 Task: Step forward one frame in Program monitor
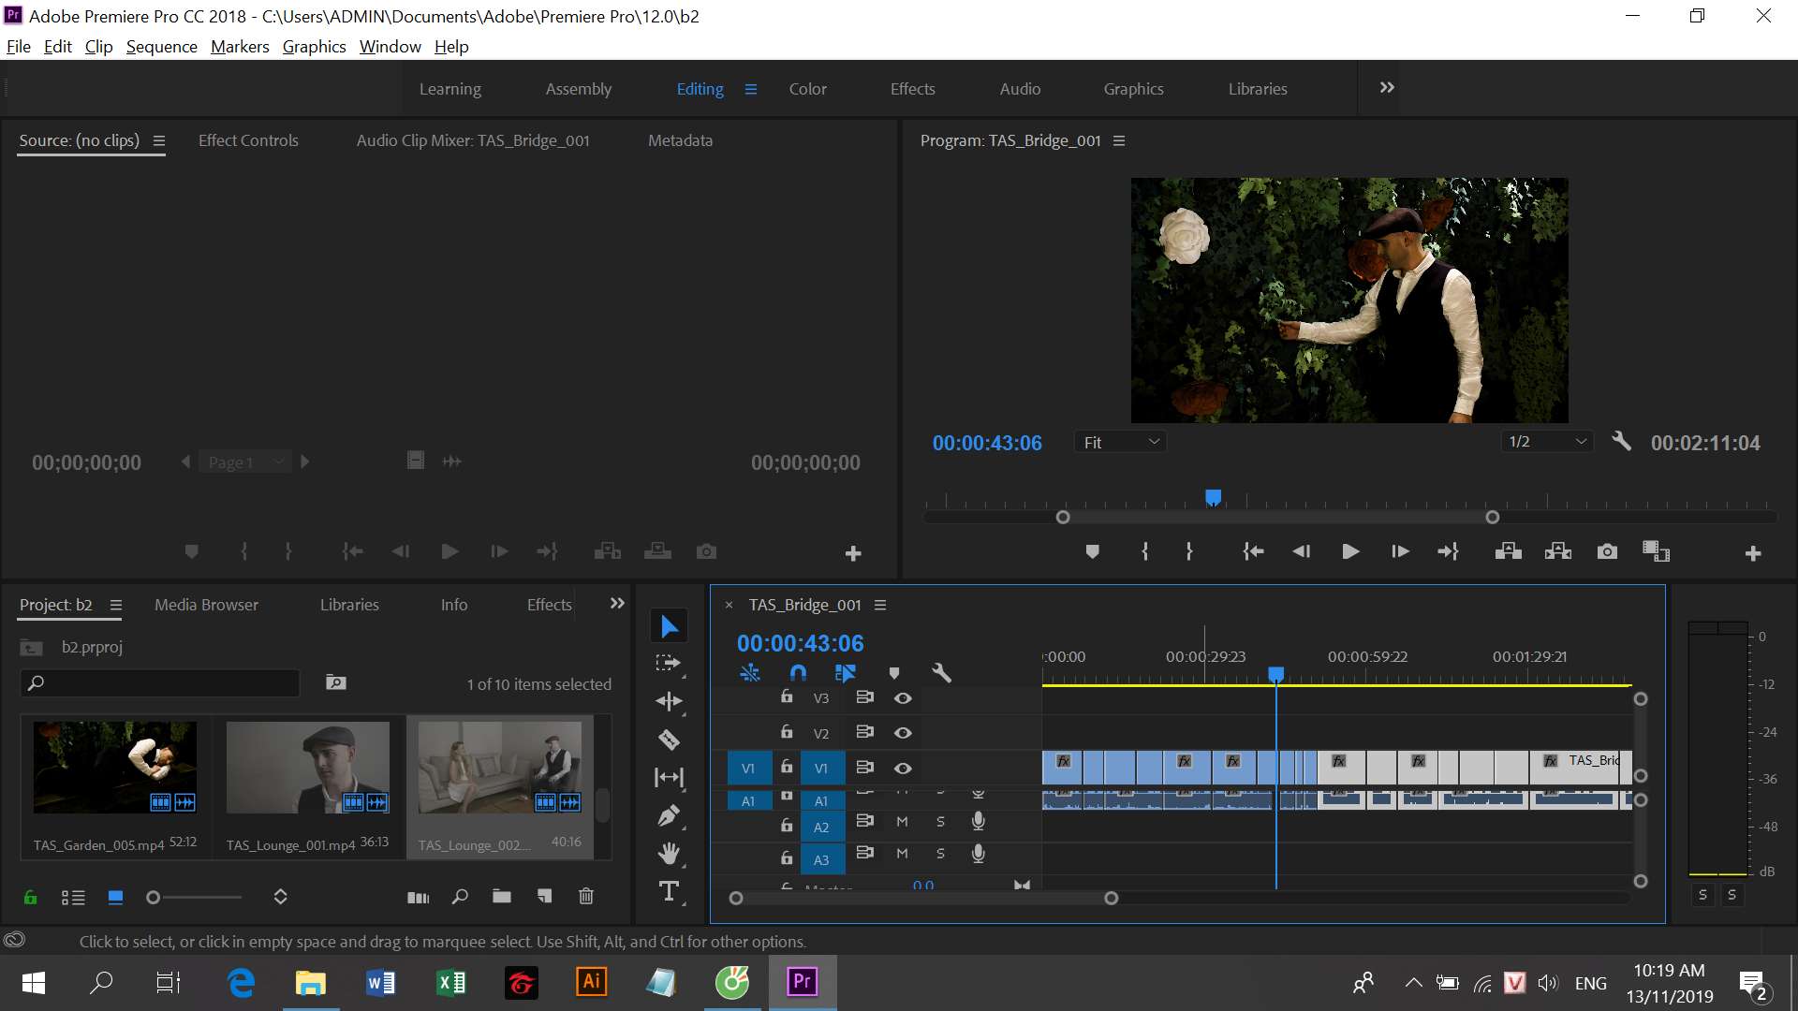[1400, 551]
